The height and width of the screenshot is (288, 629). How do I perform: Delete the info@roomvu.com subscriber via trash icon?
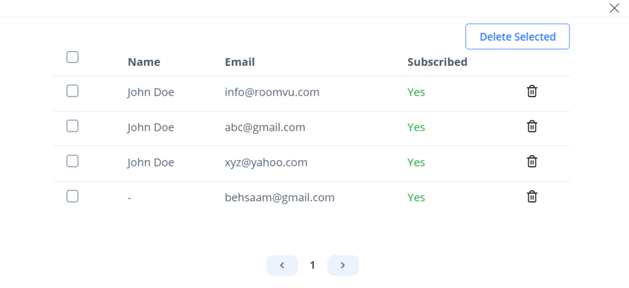click(532, 91)
